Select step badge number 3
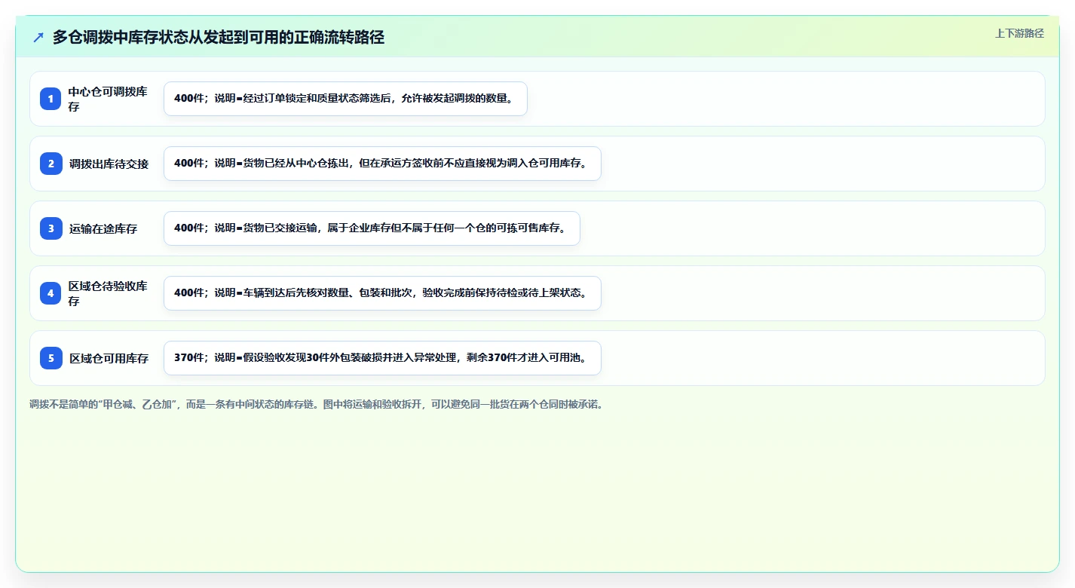Viewport: 1075px width, 588px height. pyautogui.click(x=51, y=228)
